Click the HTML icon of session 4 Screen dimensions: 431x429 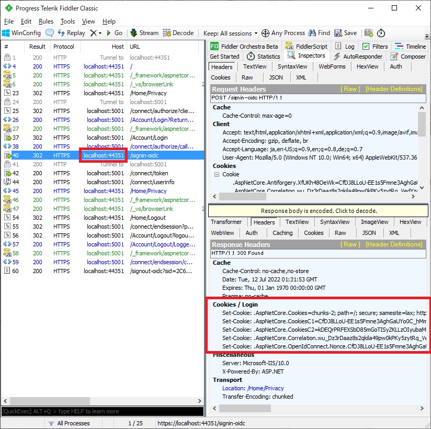coord(7,66)
